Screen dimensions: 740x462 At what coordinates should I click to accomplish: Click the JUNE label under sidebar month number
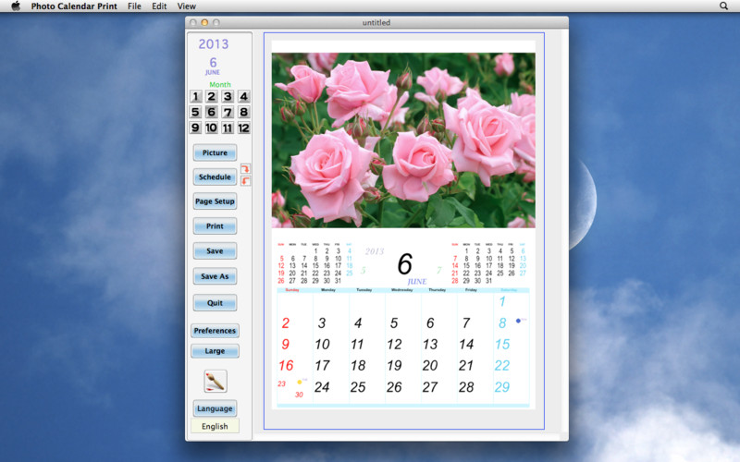click(x=213, y=72)
